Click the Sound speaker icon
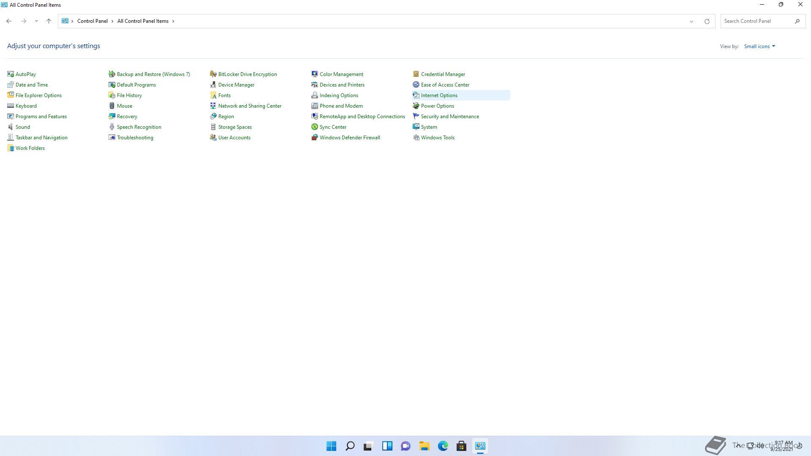This screenshot has height=456, width=811. coord(11,127)
